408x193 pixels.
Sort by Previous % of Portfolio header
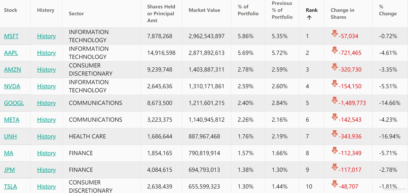[x=282, y=10]
